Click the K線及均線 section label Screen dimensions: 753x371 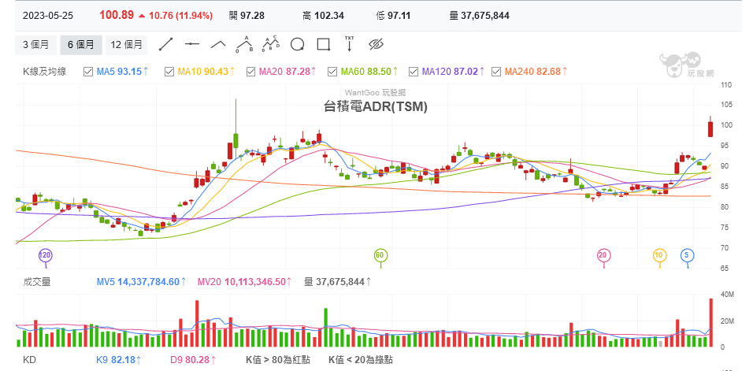pos(45,72)
